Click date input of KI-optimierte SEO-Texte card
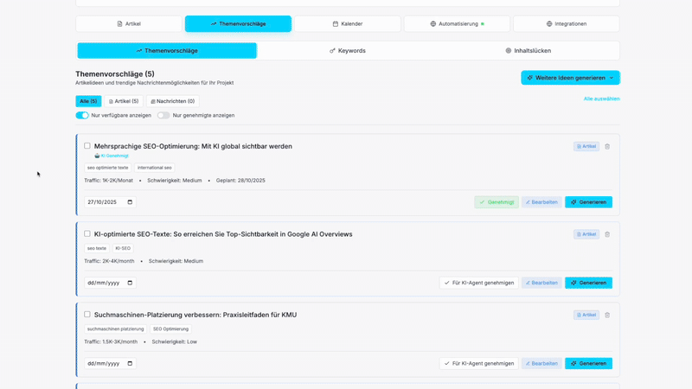Viewport: 692px width, 389px height. pyautogui.click(x=110, y=283)
